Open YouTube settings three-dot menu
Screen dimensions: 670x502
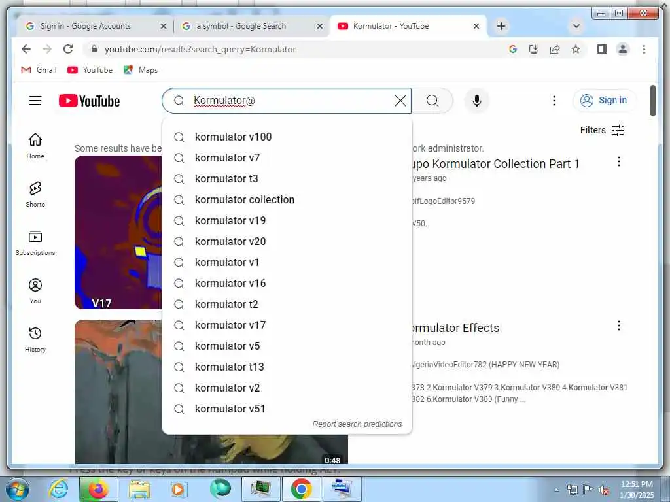click(x=554, y=101)
